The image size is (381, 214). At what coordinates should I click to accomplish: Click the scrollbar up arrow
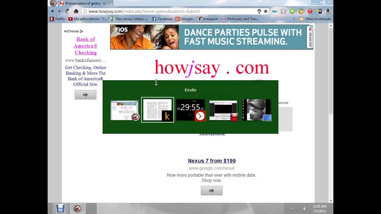point(331,26)
